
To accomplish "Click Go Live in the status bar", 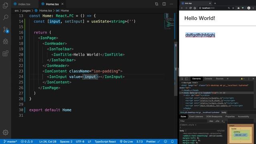I will (x=126, y=142).
